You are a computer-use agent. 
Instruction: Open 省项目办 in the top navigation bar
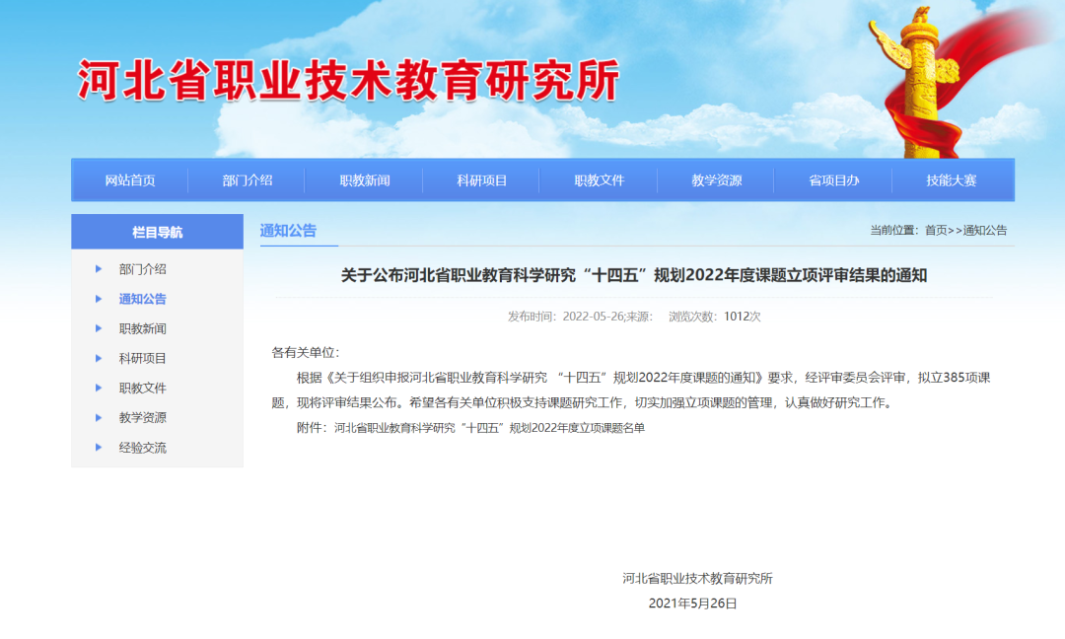pos(833,180)
